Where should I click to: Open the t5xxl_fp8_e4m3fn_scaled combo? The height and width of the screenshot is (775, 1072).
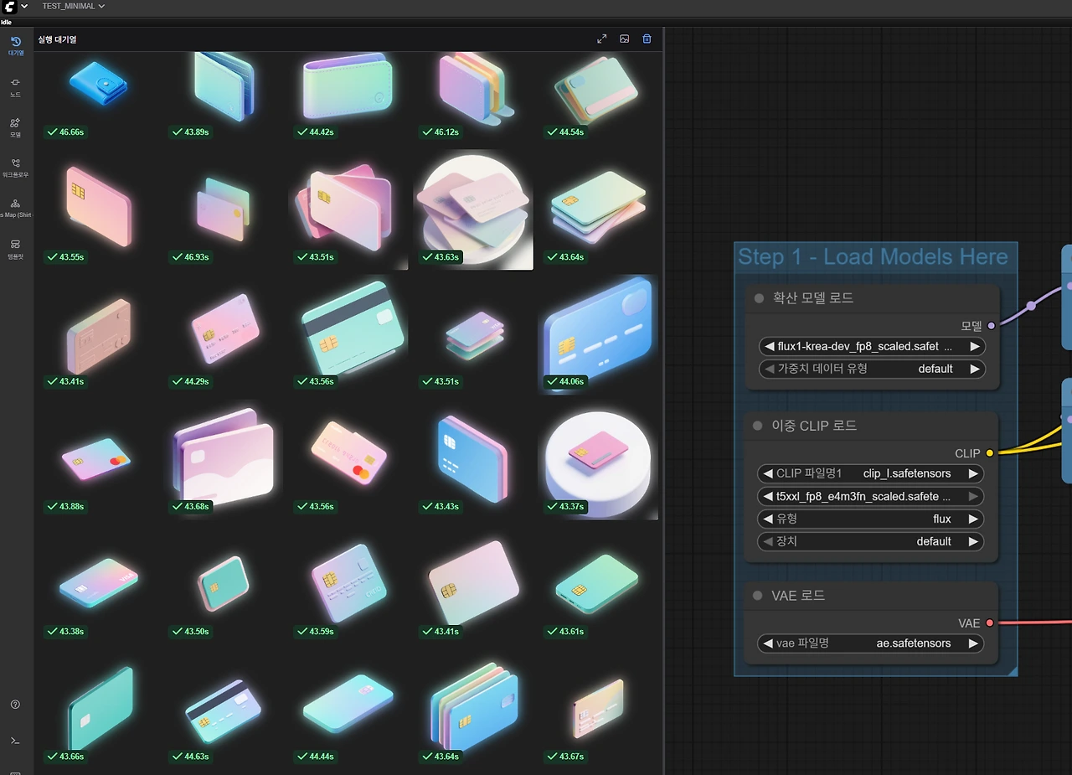click(x=872, y=496)
